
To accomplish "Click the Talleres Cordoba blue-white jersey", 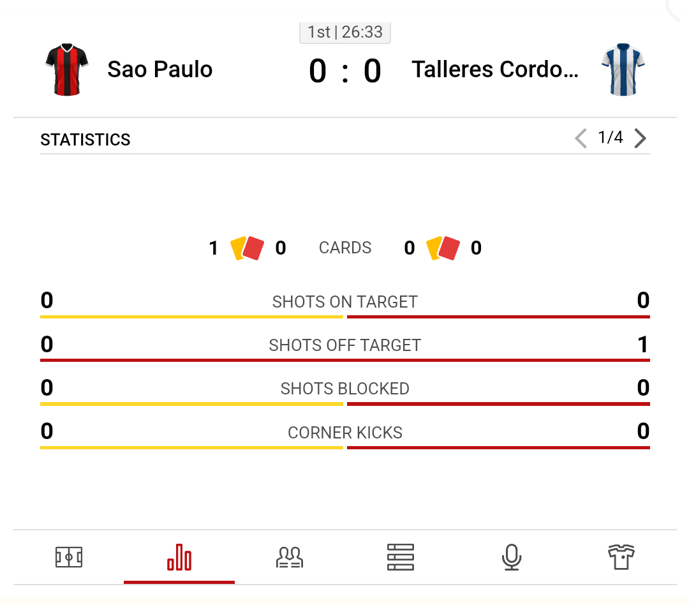I will coord(623,70).
